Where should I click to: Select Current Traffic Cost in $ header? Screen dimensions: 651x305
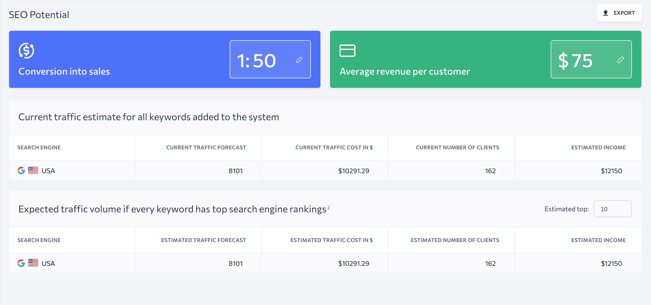tap(334, 147)
